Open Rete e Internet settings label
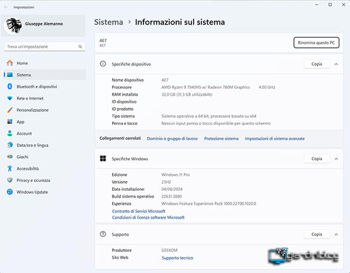350x273 pixels. click(x=30, y=98)
